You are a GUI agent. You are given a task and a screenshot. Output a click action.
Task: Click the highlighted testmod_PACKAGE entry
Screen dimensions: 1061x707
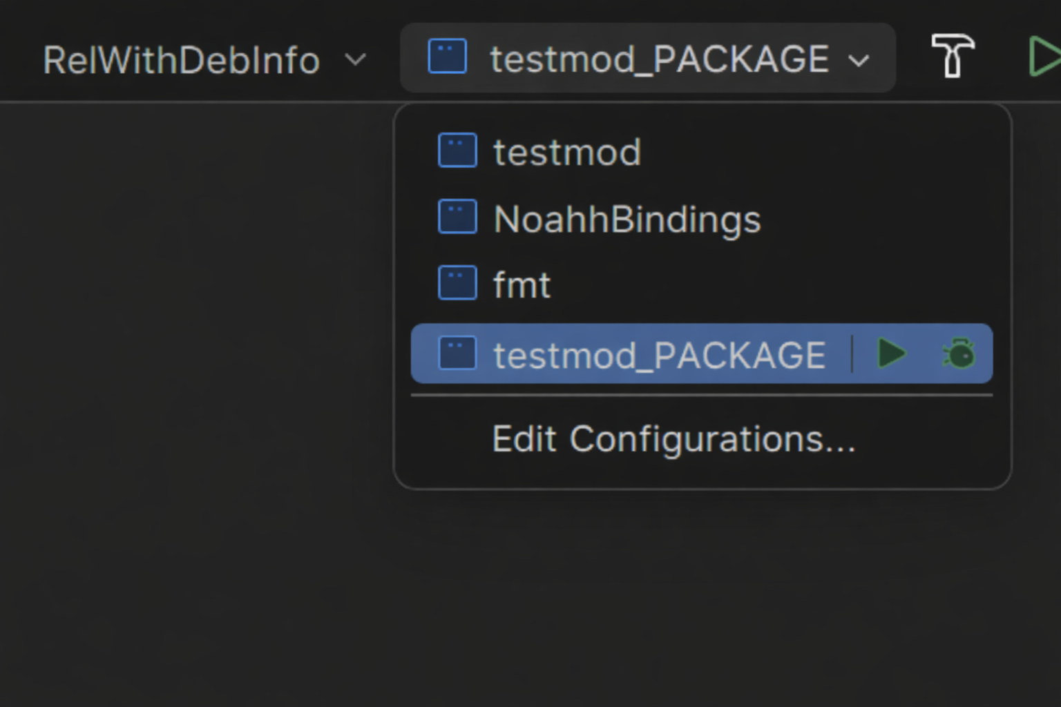point(658,354)
